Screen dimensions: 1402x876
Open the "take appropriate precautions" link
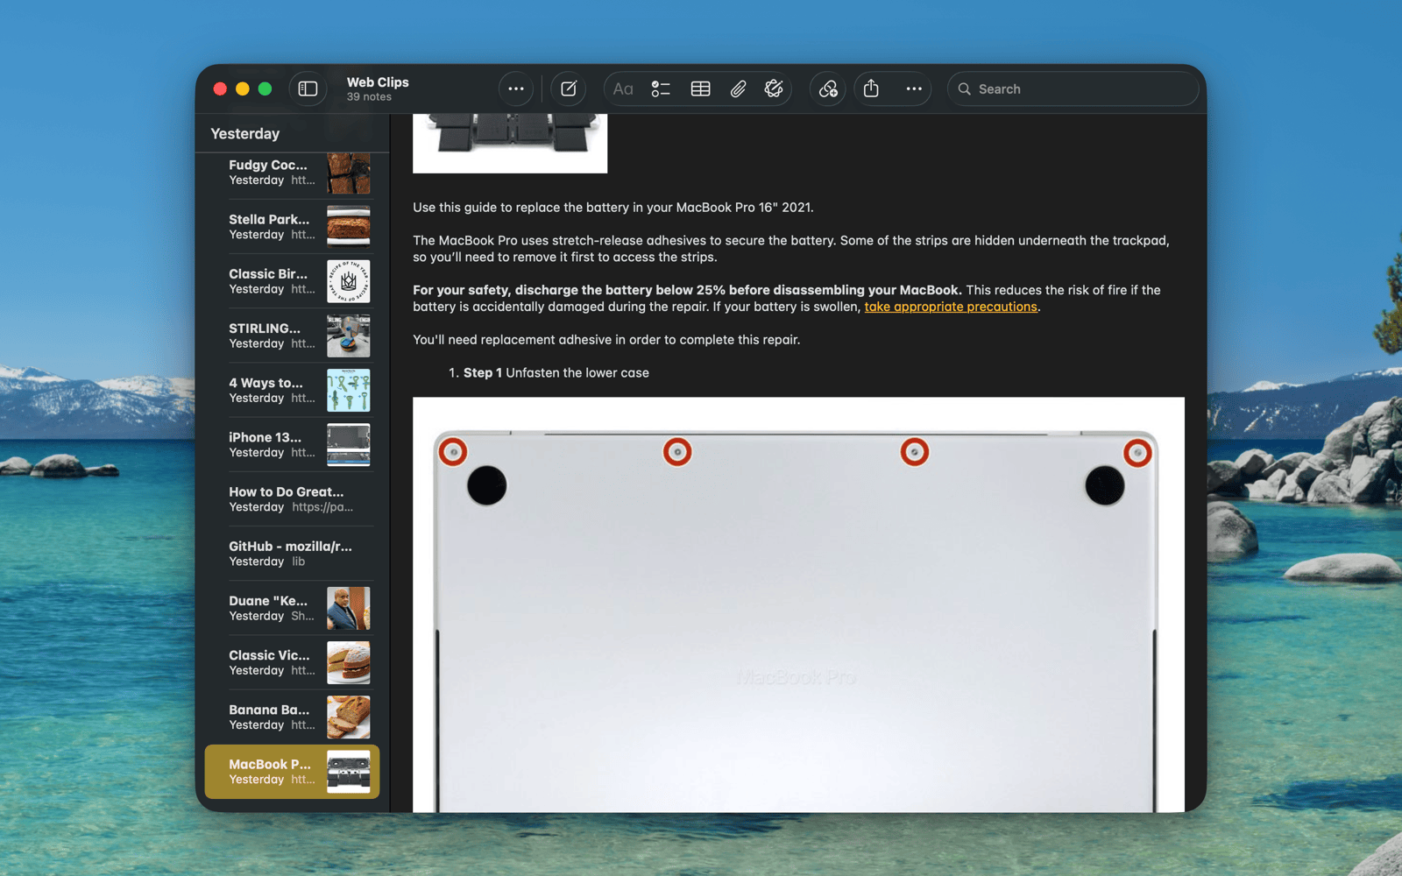[951, 307]
